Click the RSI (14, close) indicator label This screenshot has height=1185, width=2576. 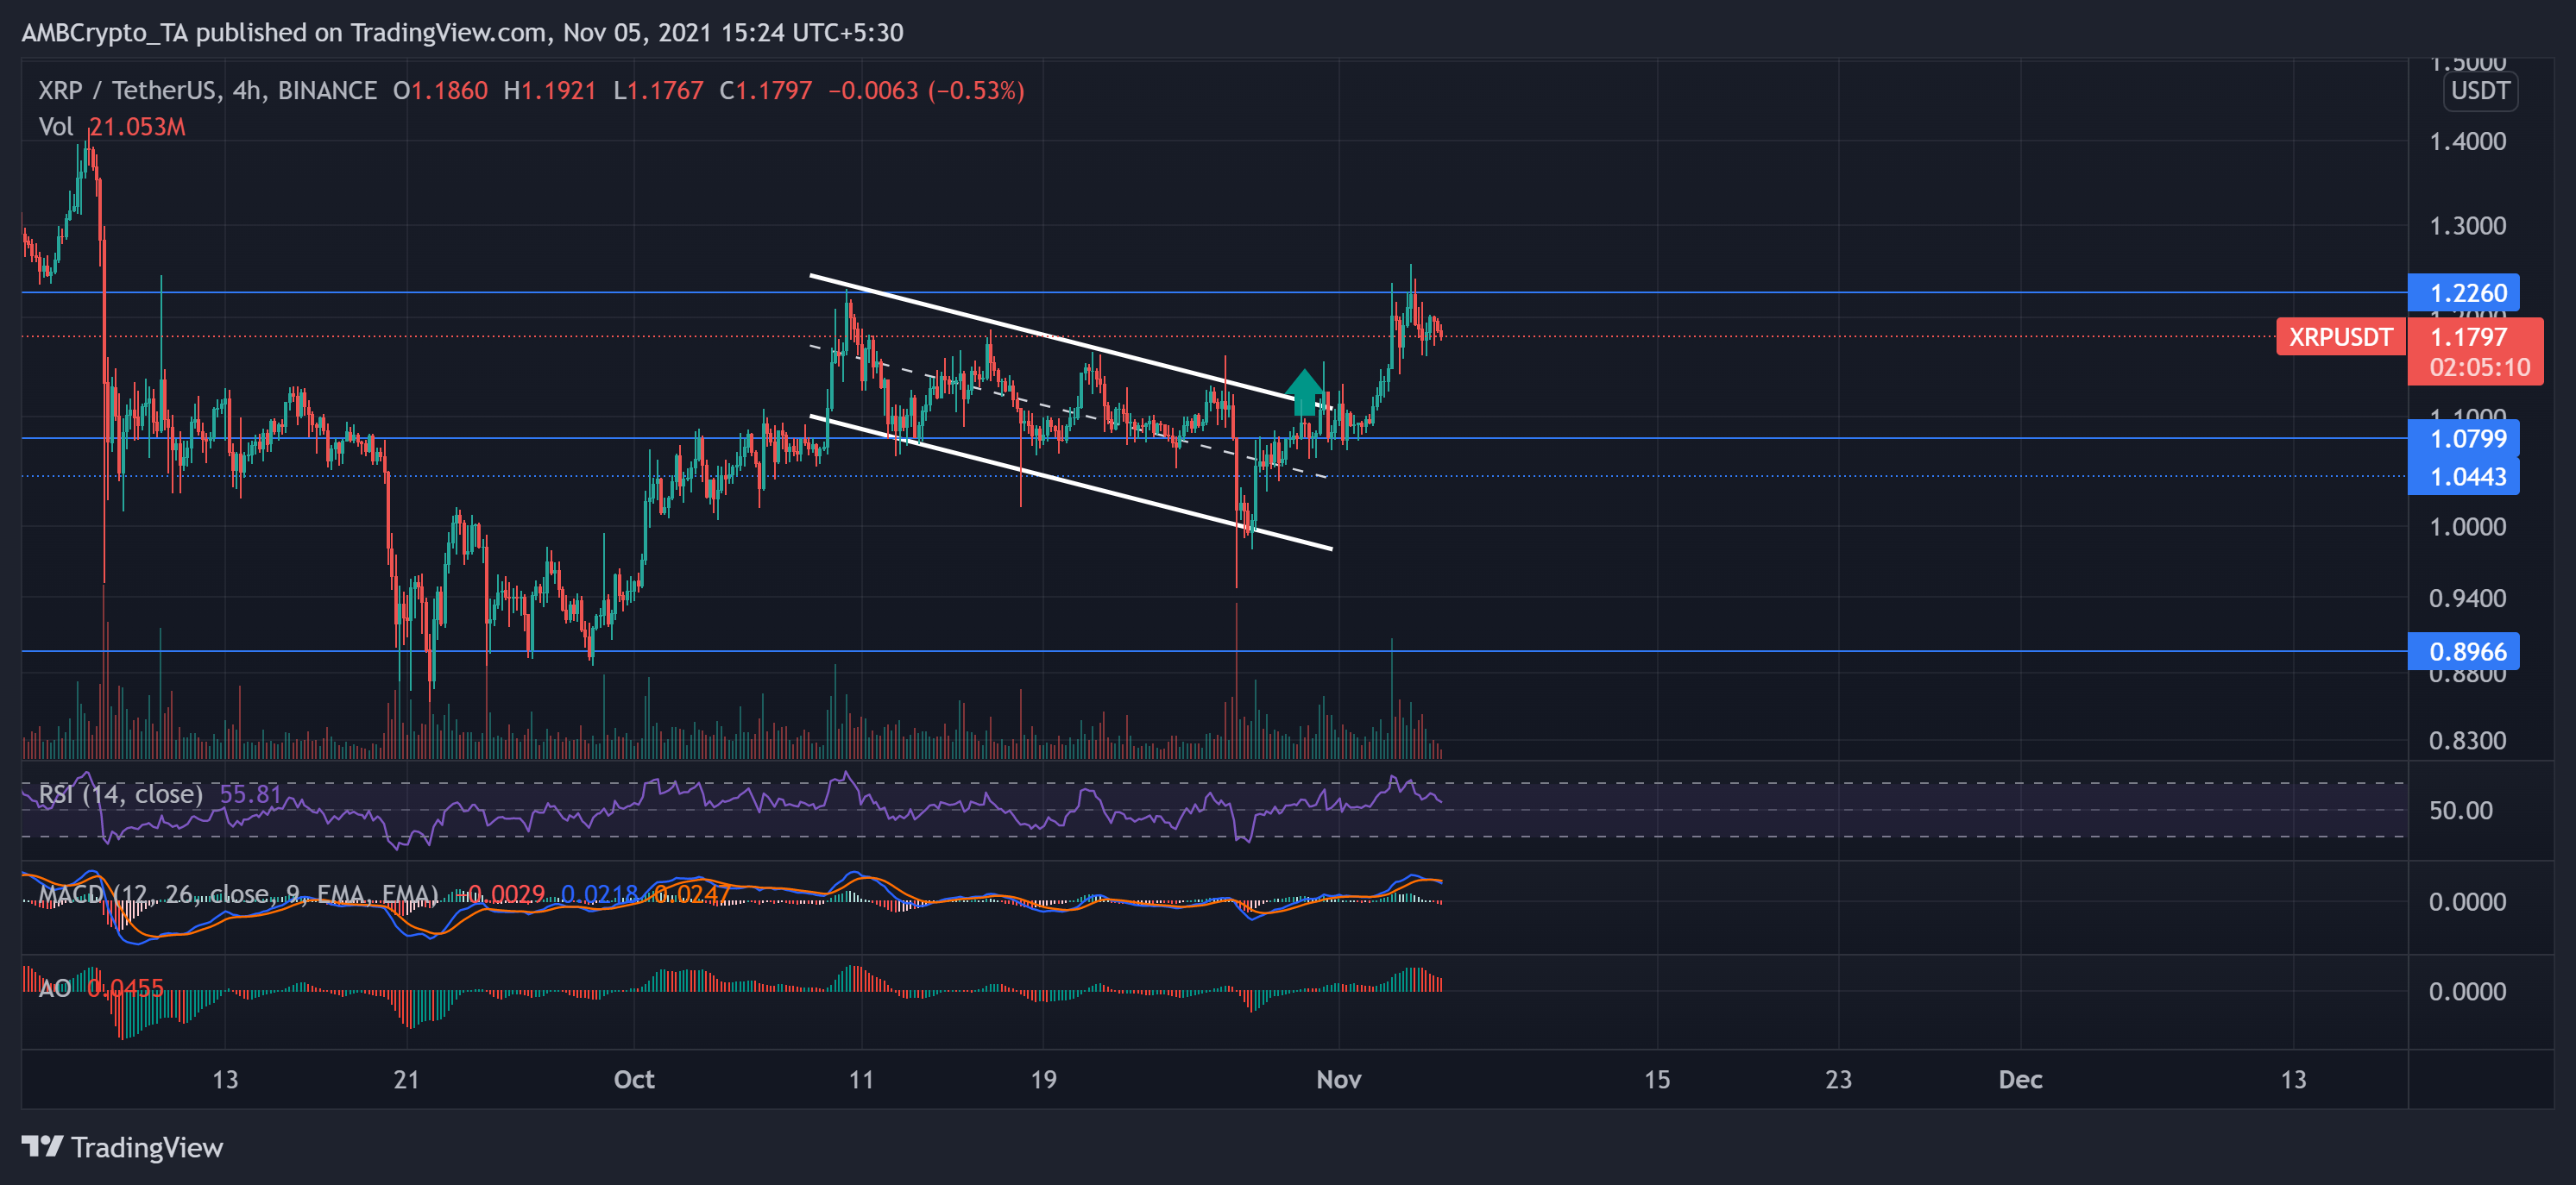pyautogui.click(x=121, y=794)
